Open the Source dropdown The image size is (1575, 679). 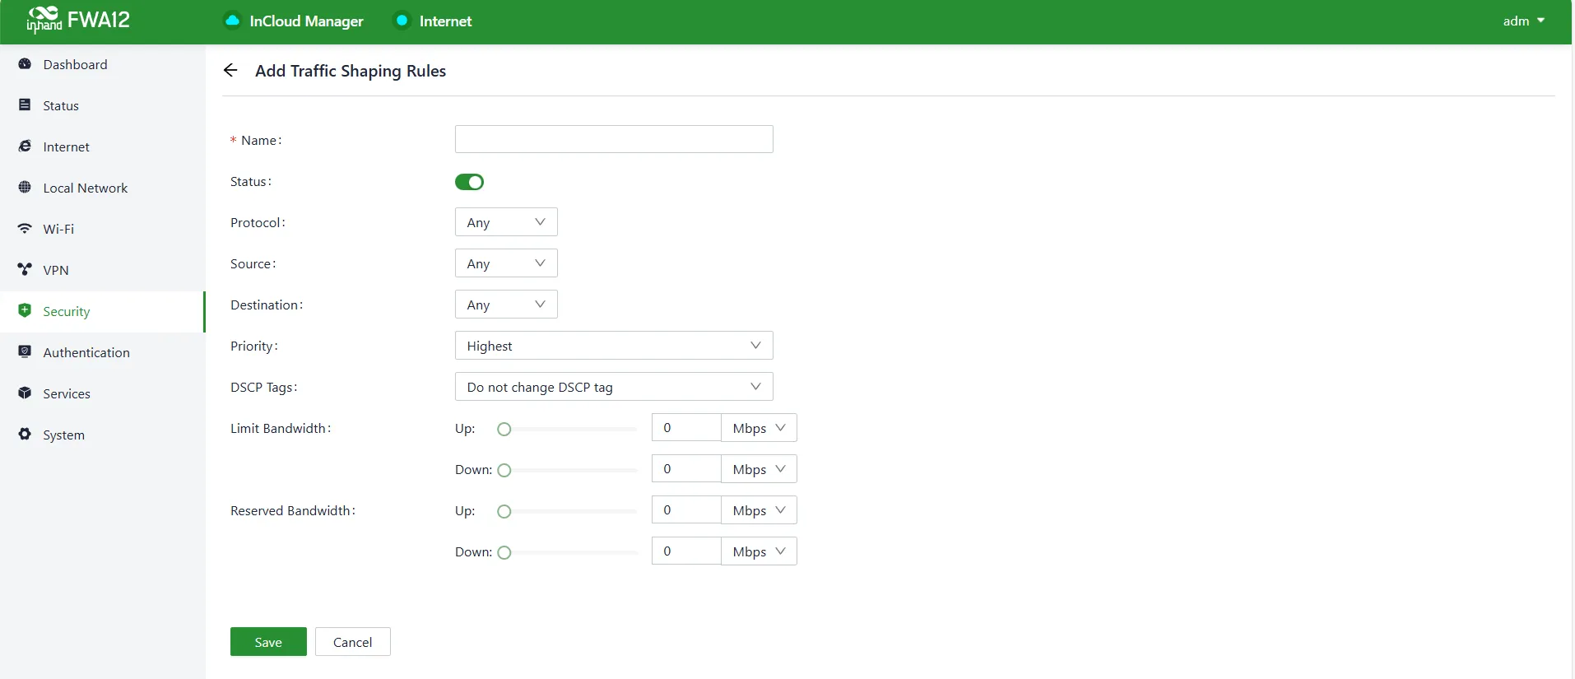[x=506, y=263]
